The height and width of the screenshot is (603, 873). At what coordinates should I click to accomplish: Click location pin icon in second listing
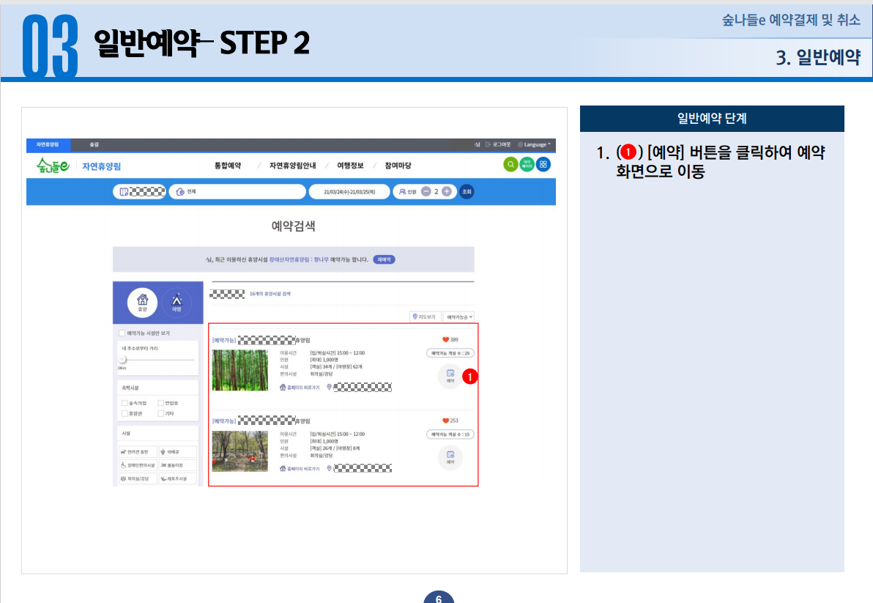pos(329,468)
